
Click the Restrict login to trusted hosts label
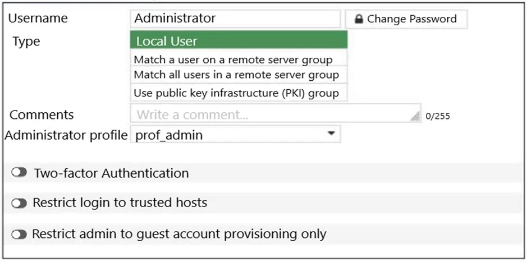(x=120, y=203)
